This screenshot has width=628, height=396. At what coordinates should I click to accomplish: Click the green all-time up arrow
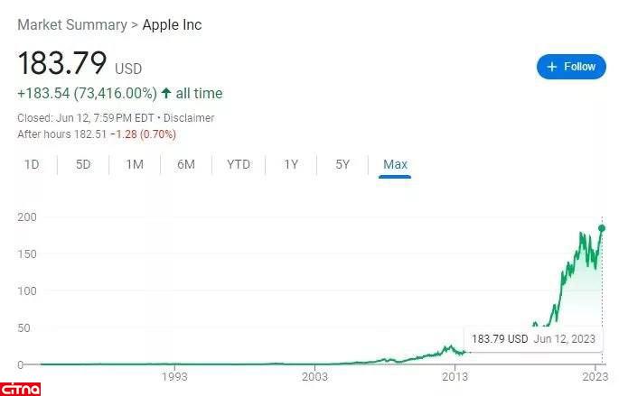166,93
